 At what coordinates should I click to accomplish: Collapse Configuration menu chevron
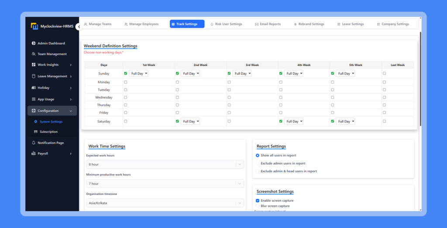tap(71, 111)
